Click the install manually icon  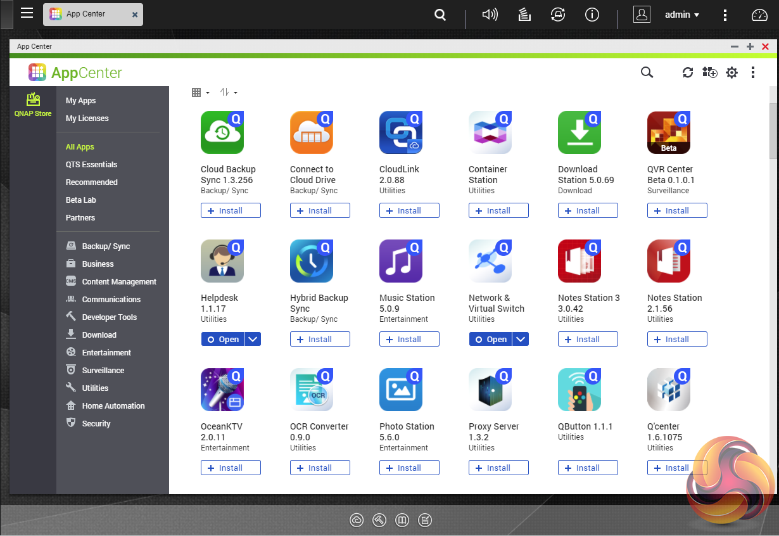point(710,73)
